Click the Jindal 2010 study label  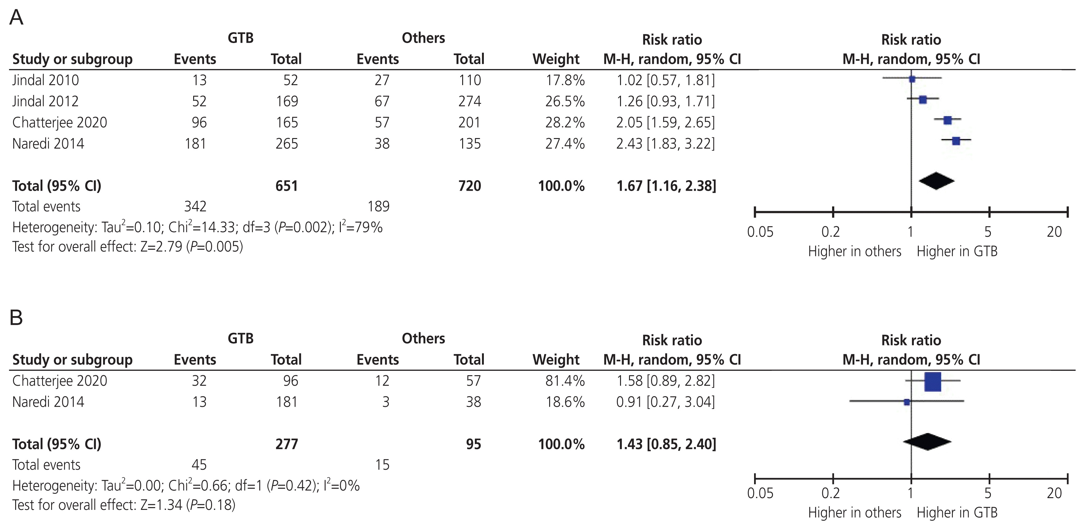click(46, 80)
